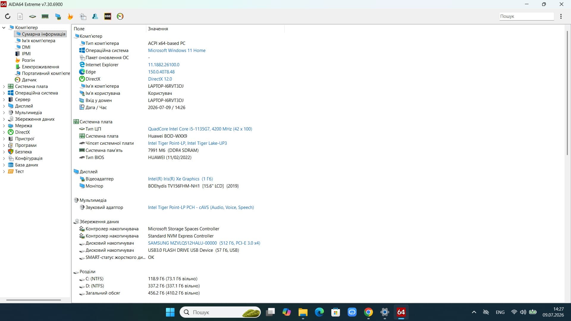
Task: Open the CPU (processor) toolbar icon
Action: [32, 16]
